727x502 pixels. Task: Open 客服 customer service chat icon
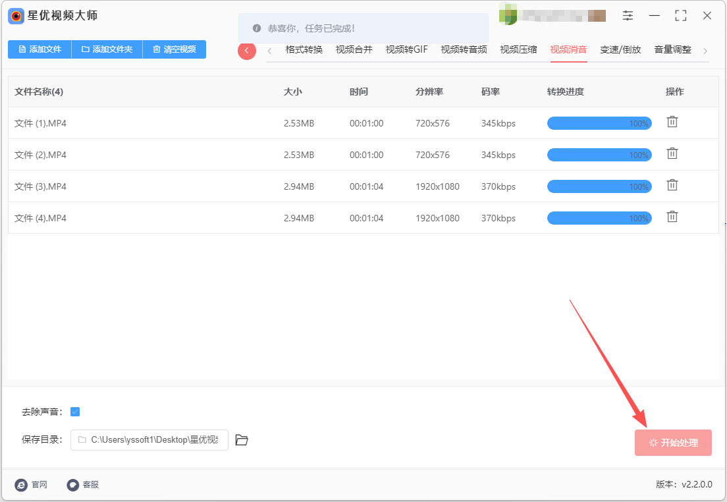pyautogui.click(x=73, y=485)
